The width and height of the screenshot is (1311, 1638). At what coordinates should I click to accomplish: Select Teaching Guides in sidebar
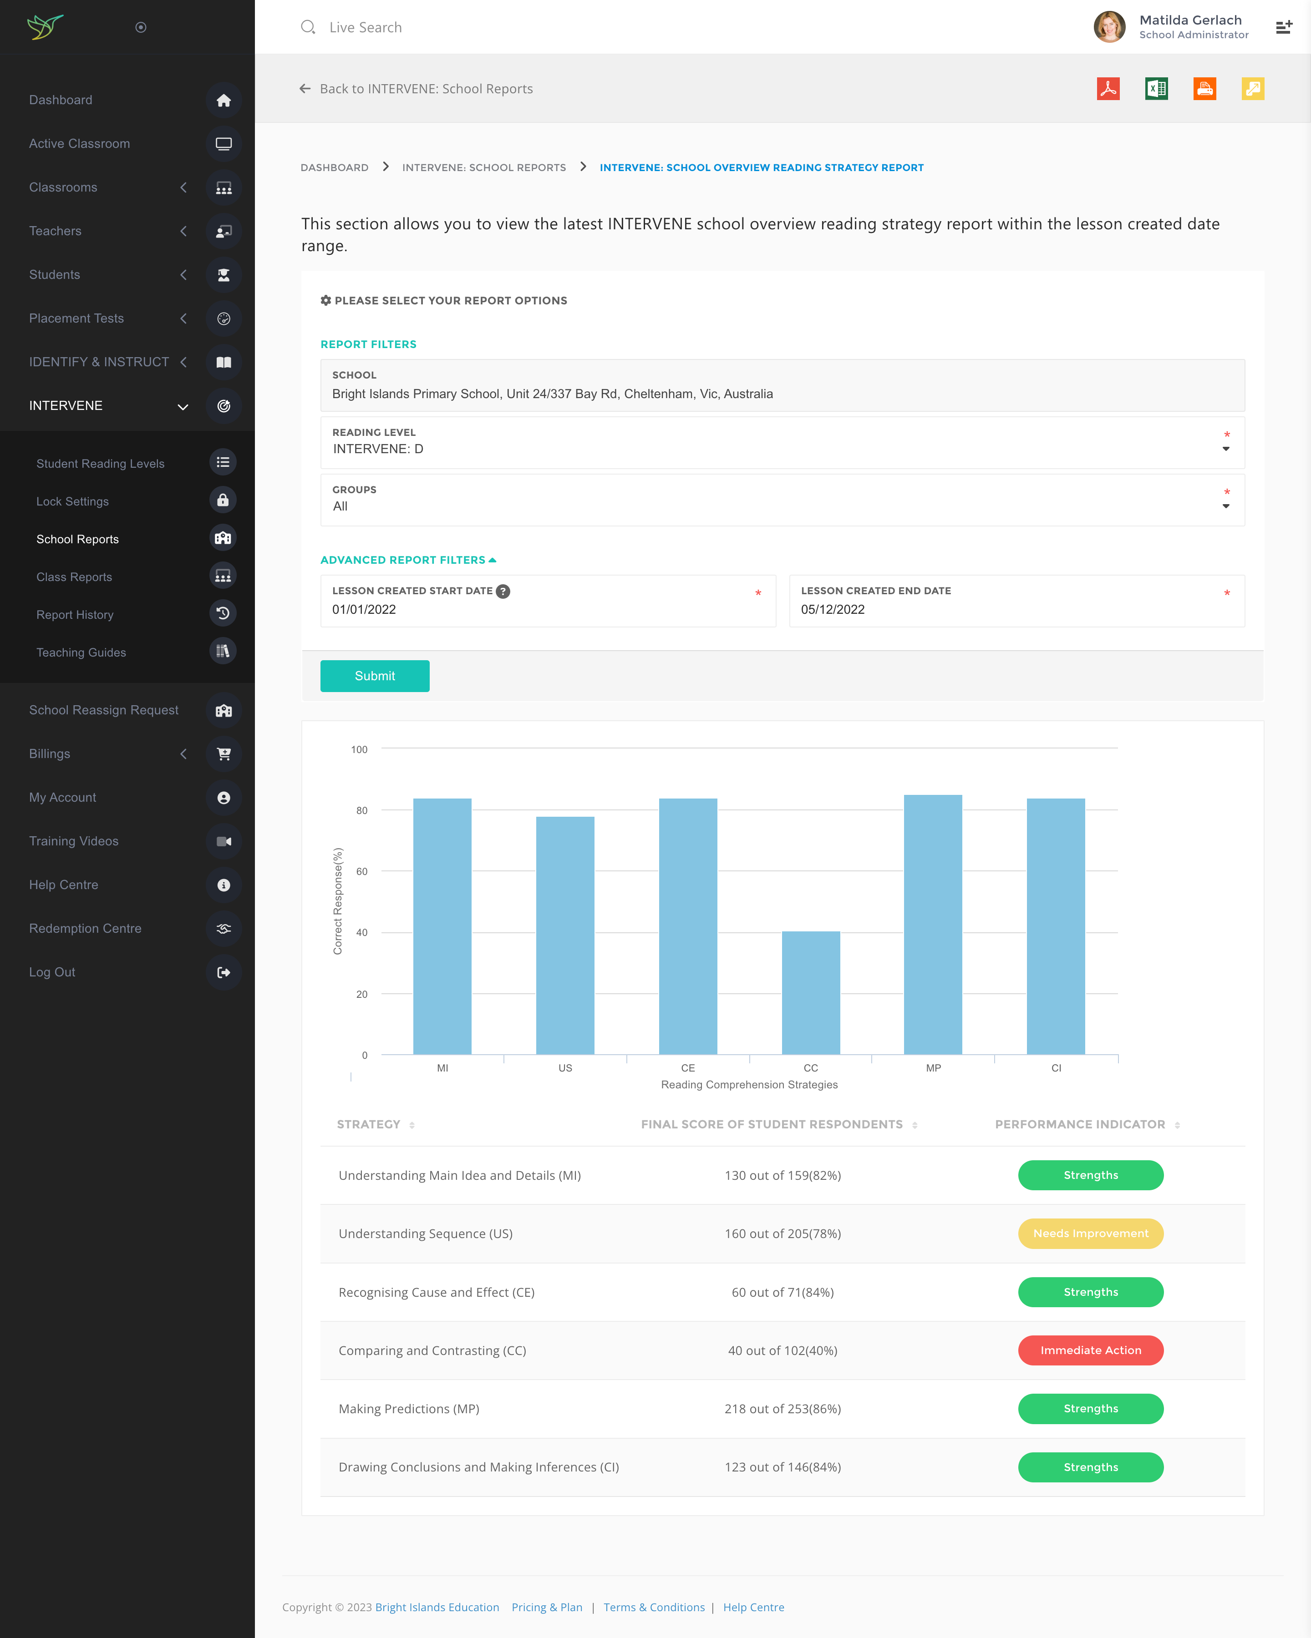click(x=81, y=652)
